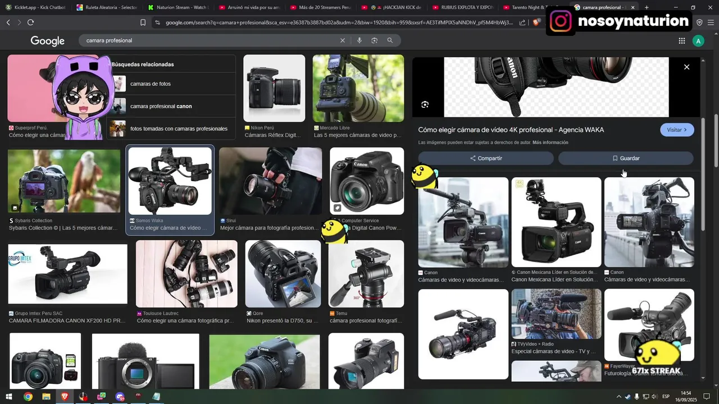
Task: Open Sony vlog camera thumbnail
Action: (x=145, y=361)
